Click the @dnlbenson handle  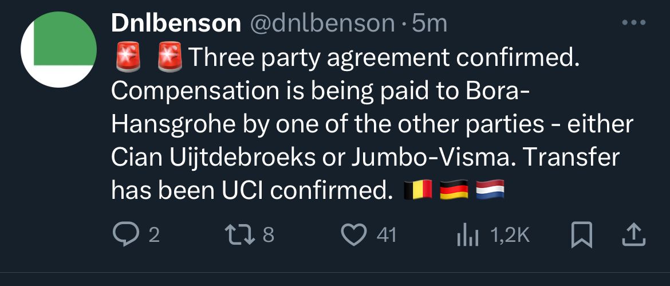tap(320, 23)
